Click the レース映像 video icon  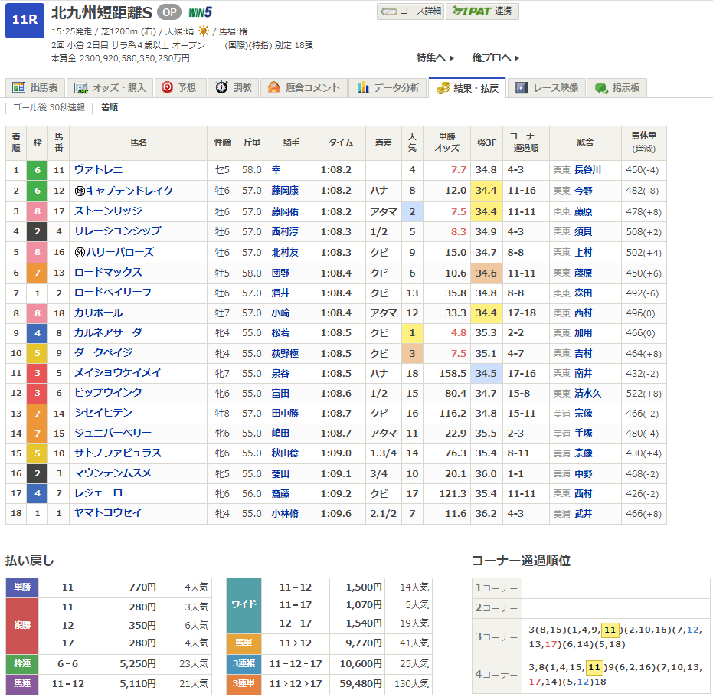click(x=522, y=88)
